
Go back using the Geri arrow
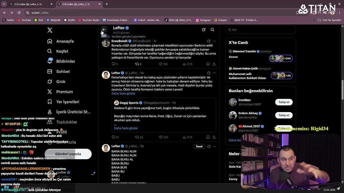pos(104,30)
